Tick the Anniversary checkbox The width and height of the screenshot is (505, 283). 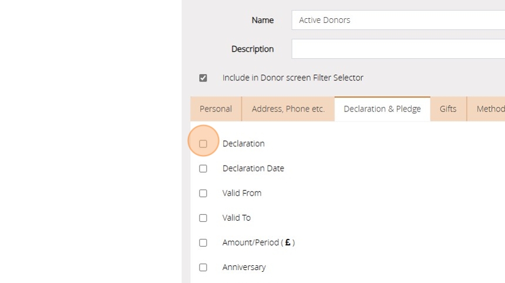pyautogui.click(x=203, y=267)
